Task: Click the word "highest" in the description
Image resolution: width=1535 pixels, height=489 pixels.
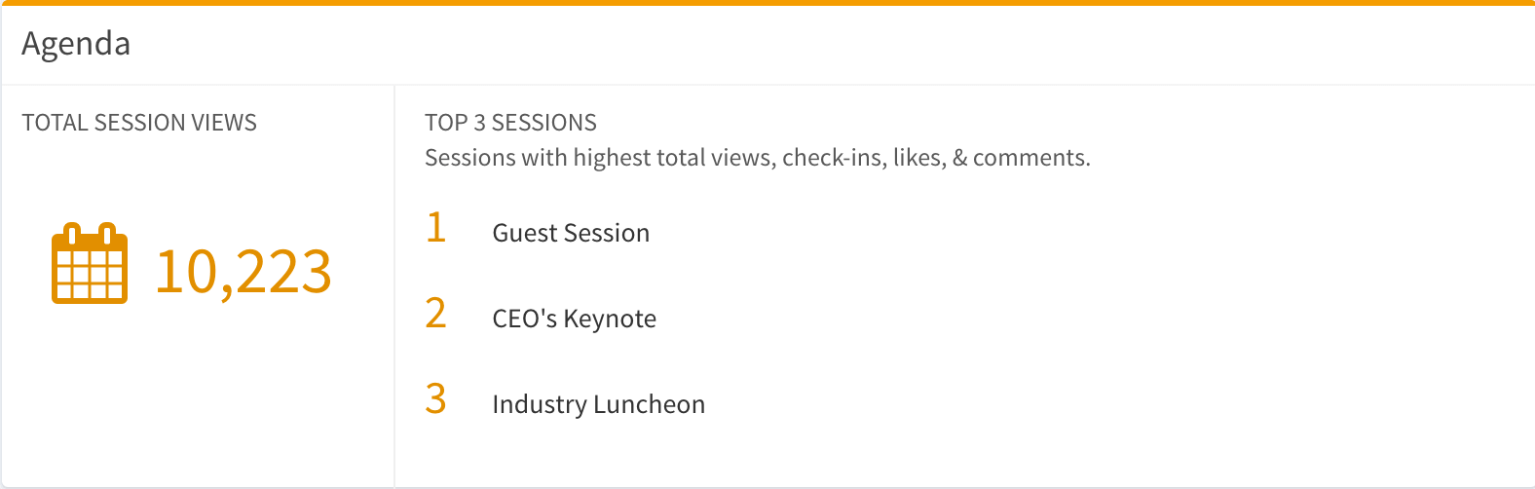Action: point(612,158)
